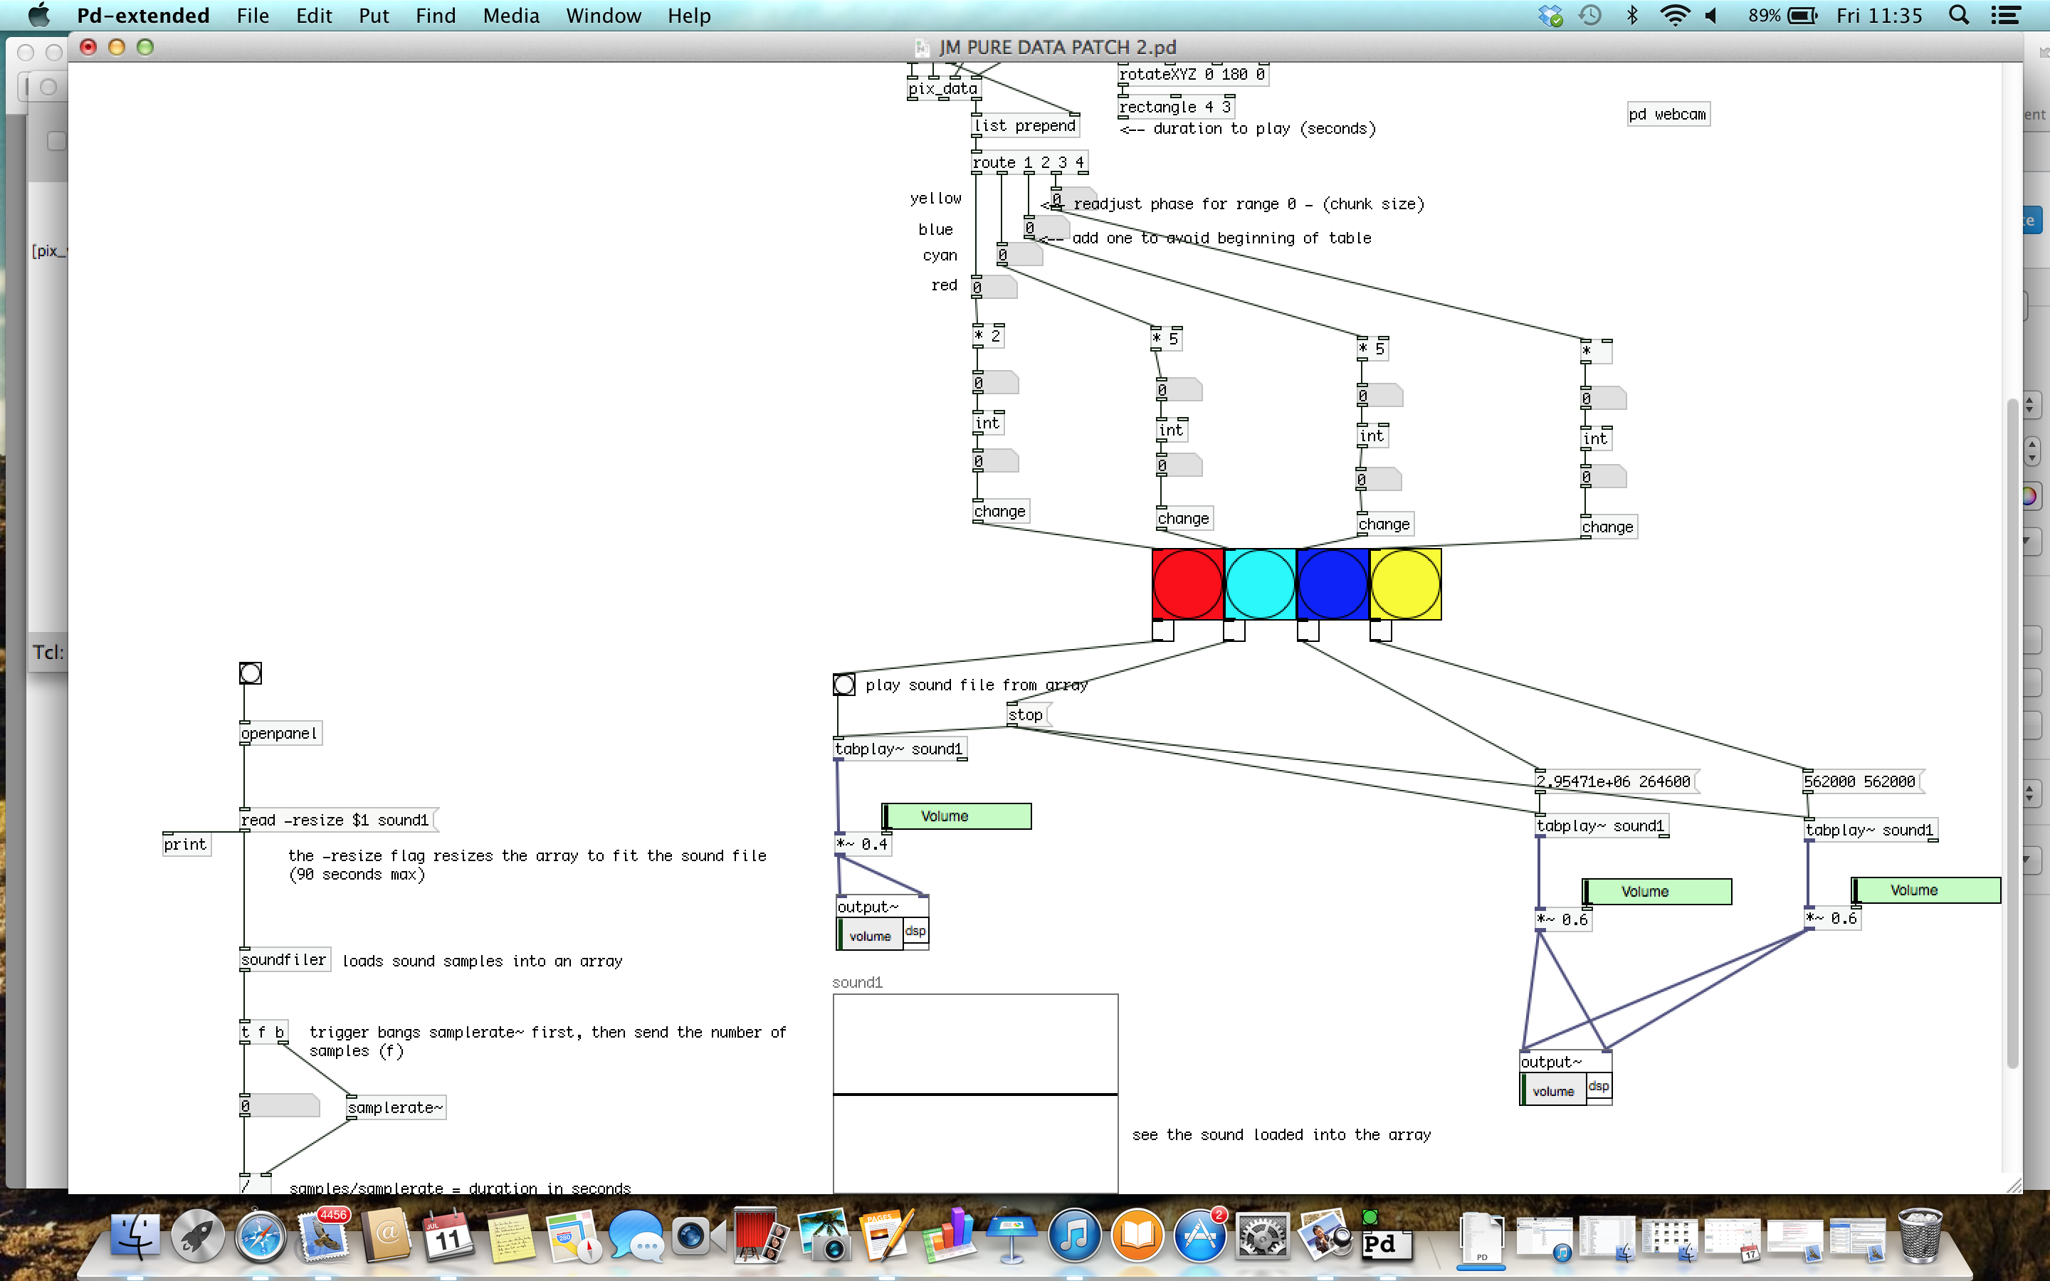Open Launchpad rocket in the Dock
The width and height of the screenshot is (2050, 1281).
pos(197,1237)
